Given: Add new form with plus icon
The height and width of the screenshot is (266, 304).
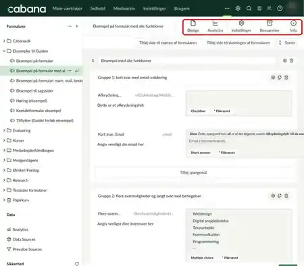Looking at the screenshot, I should pyautogui.click(x=77, y=26).
